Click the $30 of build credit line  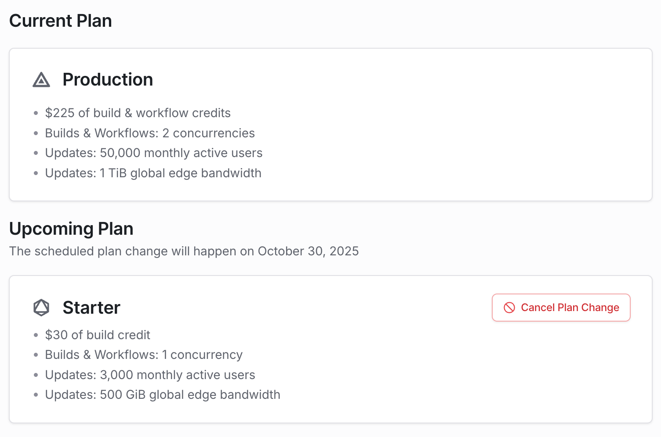(x=98, y=335)
